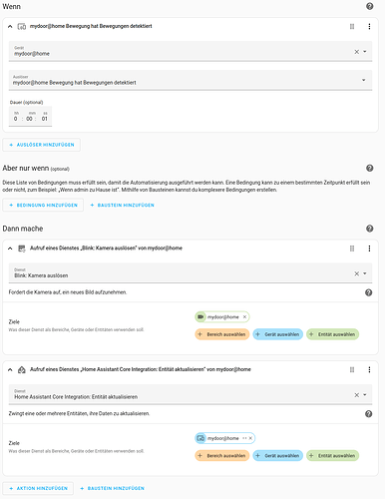The width and height of the screenshot is (385, 499).
Task: Clear the Gerät field mydoor@home
Action: [356, 52]
